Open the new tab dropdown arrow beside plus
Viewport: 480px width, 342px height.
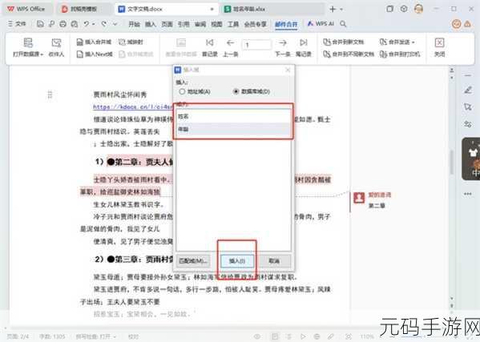coord(341,9)
